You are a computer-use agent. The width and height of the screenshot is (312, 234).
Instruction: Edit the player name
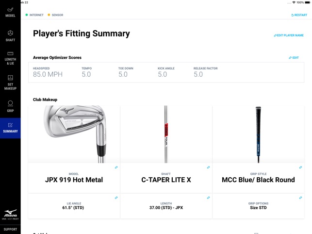tap(289, 35)
